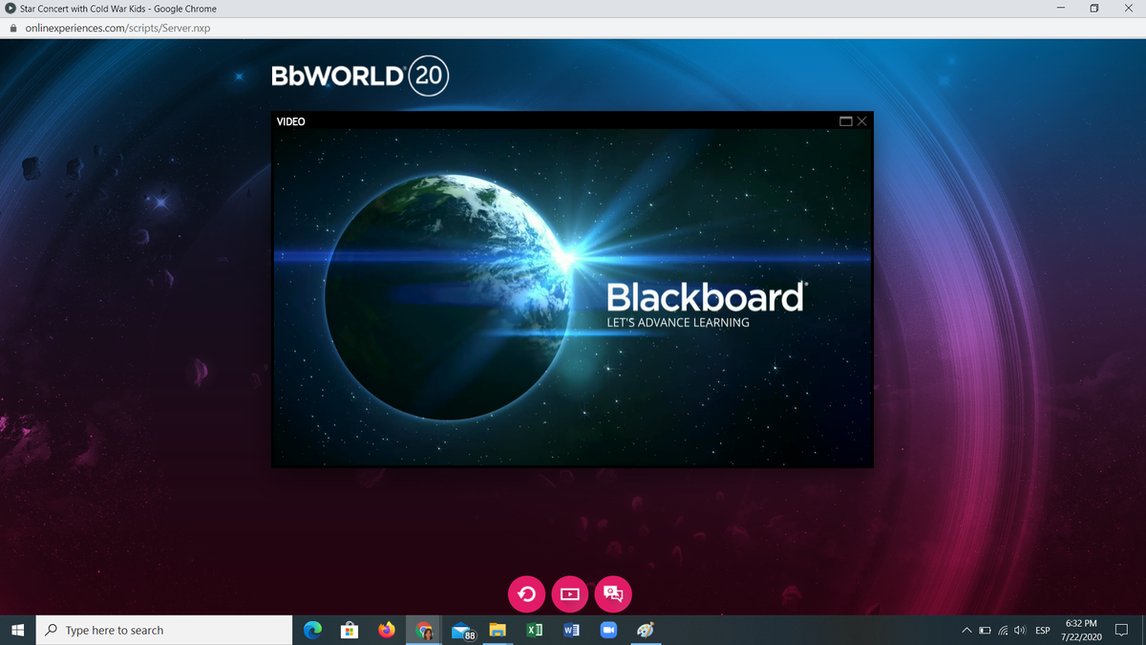1146x645 pixels.
Task: Open the pink chat bubbles button
Action: tap(613, 594)
